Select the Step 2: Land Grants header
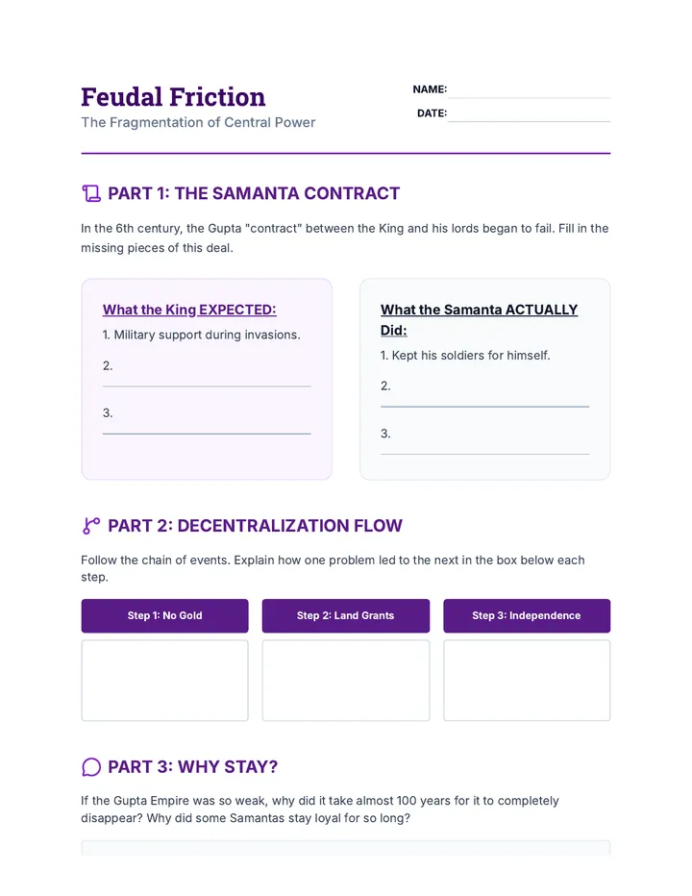The height and width of the screenshot is (896, 692). pos(346,615)
